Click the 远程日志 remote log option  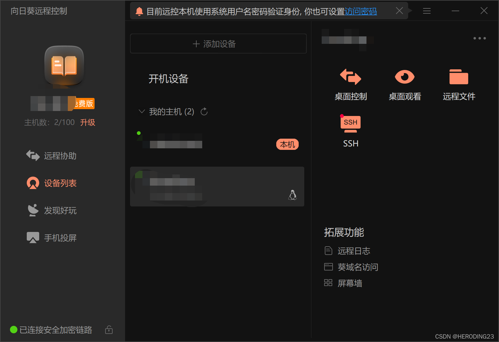coord(354,251)
